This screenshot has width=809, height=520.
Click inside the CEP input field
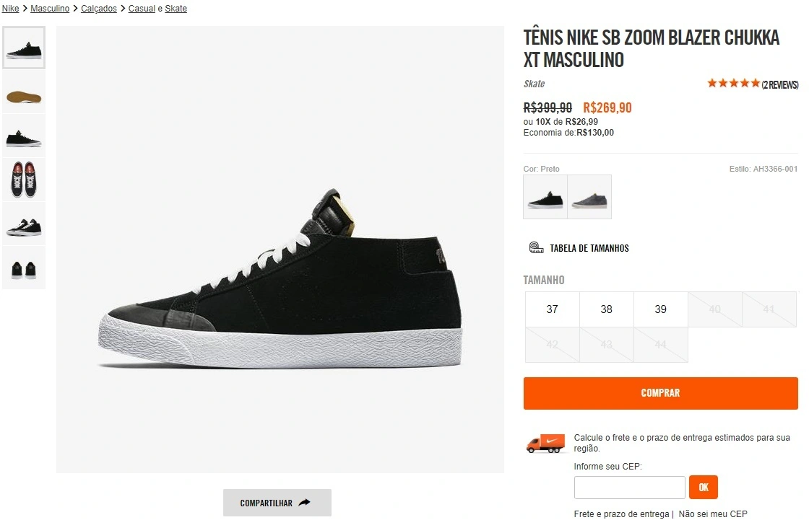[x=629, y=487]
